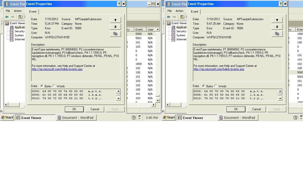
Task: Click OK in the 7/15/2012 Event Properties dialog
Action: point(74,109)
